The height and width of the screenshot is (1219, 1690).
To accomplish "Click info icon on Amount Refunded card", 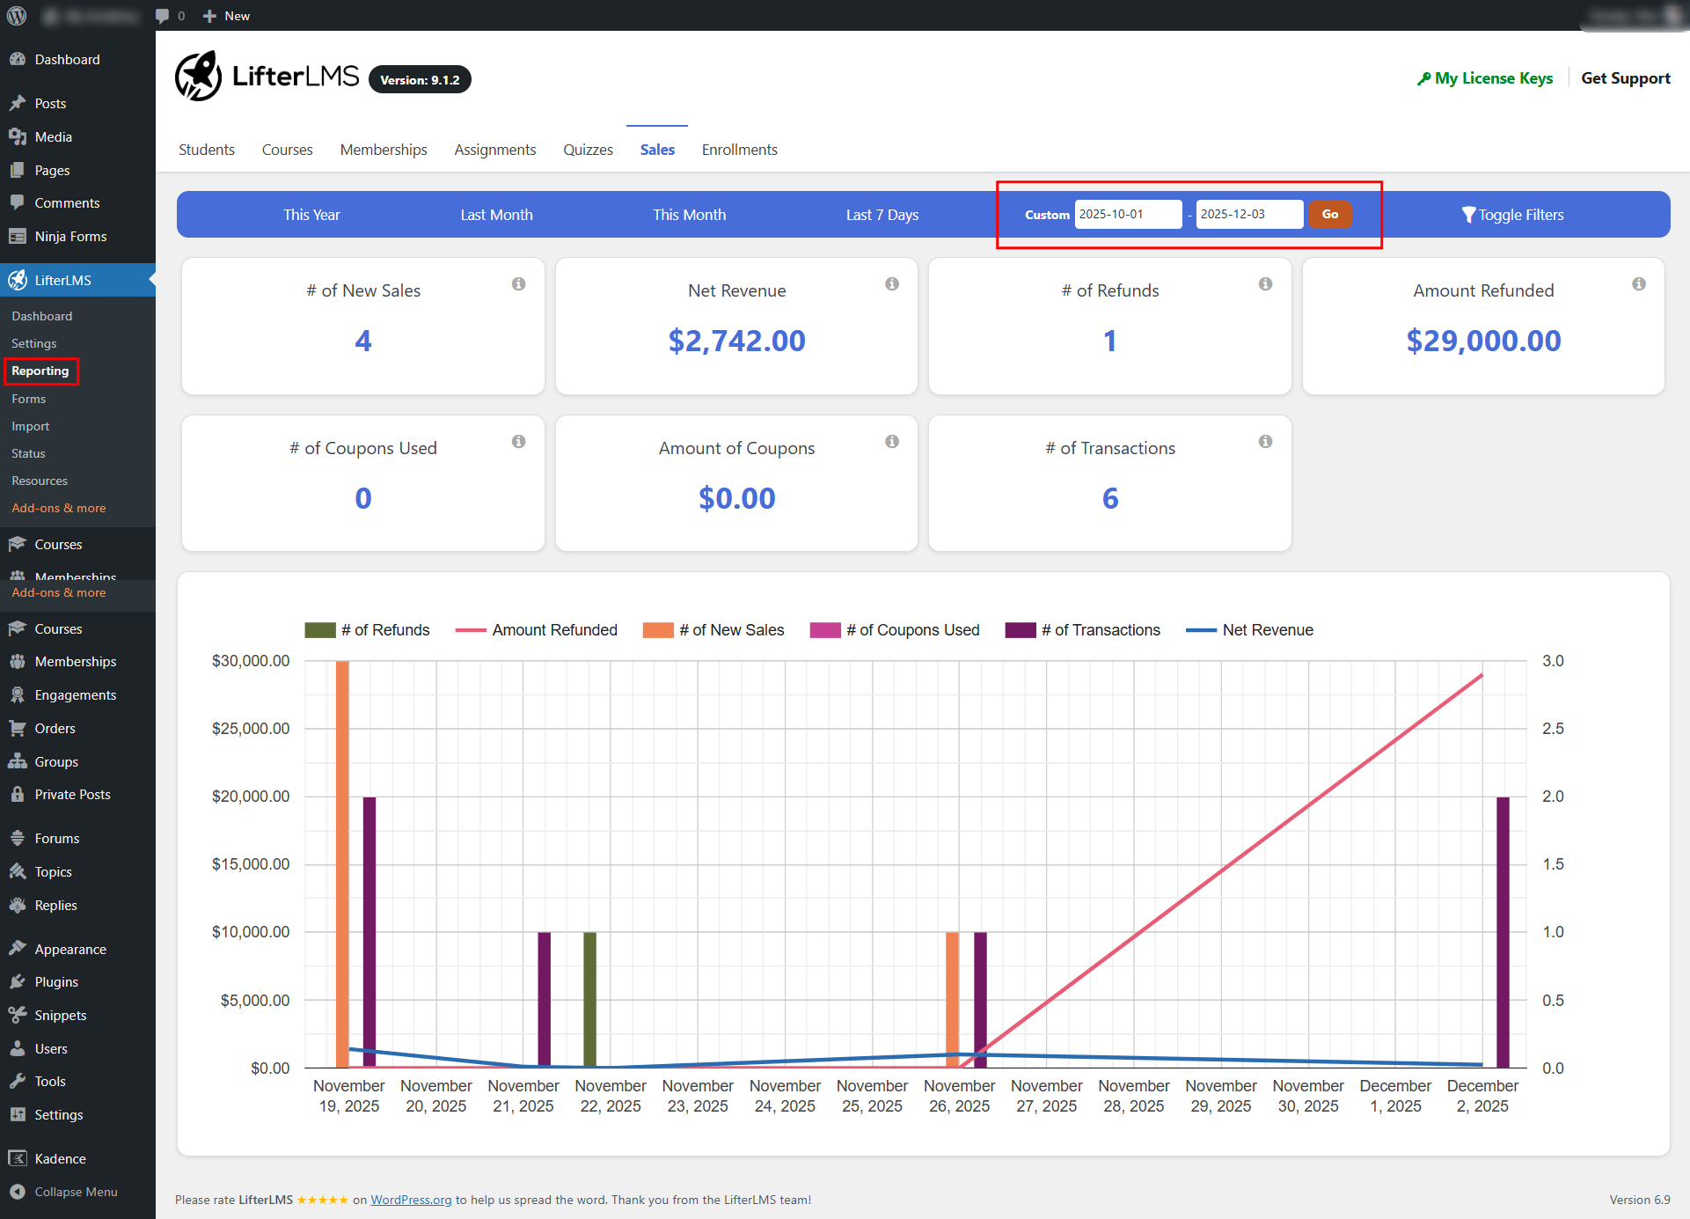I will [x=1639, y=283].
